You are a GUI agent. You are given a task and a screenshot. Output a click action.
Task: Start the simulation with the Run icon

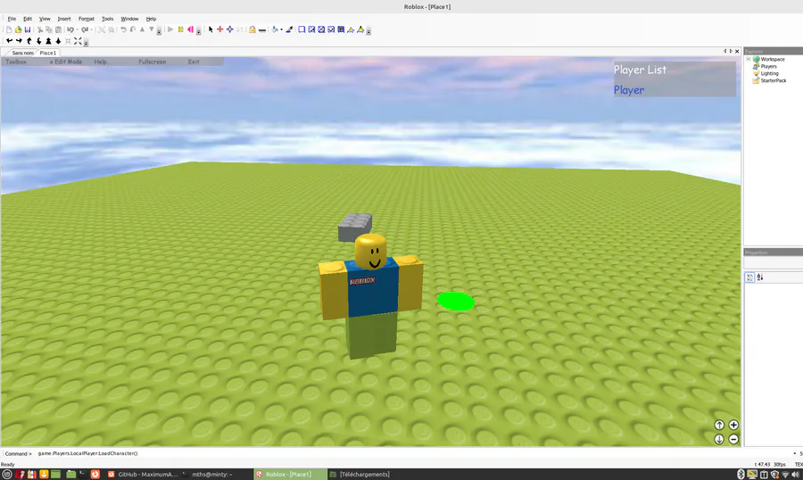tap(170, 29)
